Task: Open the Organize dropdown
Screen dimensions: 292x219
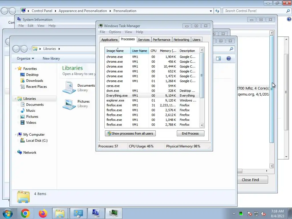Action: 25,58
